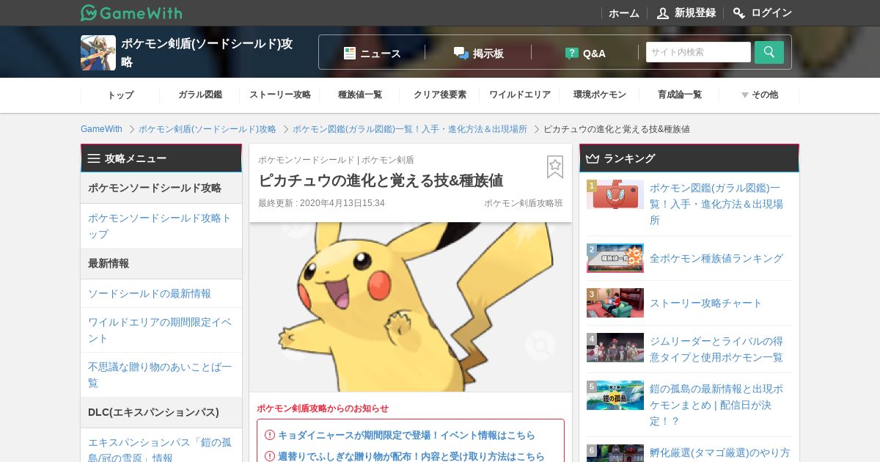Image resolution: width=880 pixels, height=462 pixels.
Task: Open キョダイニャース event notice link
Action: coord(406,435)
